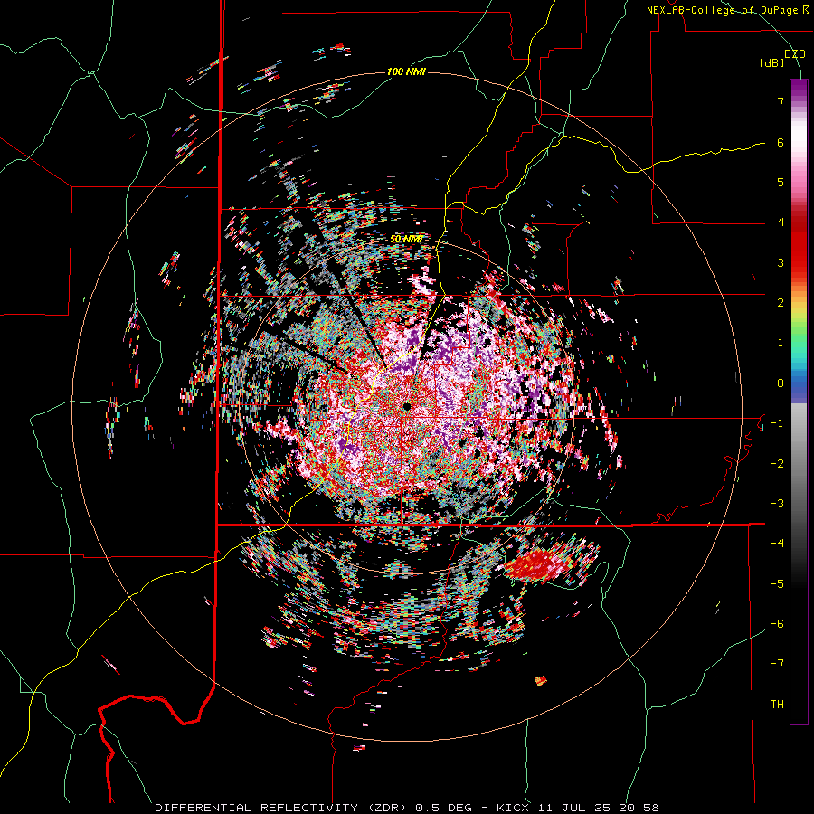
Task: Click the black radar site dot
Action: (407, 406)
